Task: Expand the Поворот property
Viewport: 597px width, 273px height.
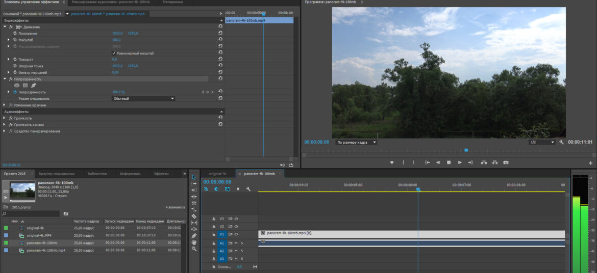Action: [x=9, y=59]
